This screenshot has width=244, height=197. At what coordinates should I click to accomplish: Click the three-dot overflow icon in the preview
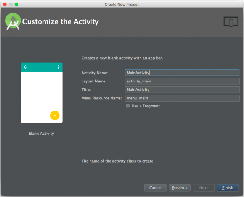[x=58, y=67]
